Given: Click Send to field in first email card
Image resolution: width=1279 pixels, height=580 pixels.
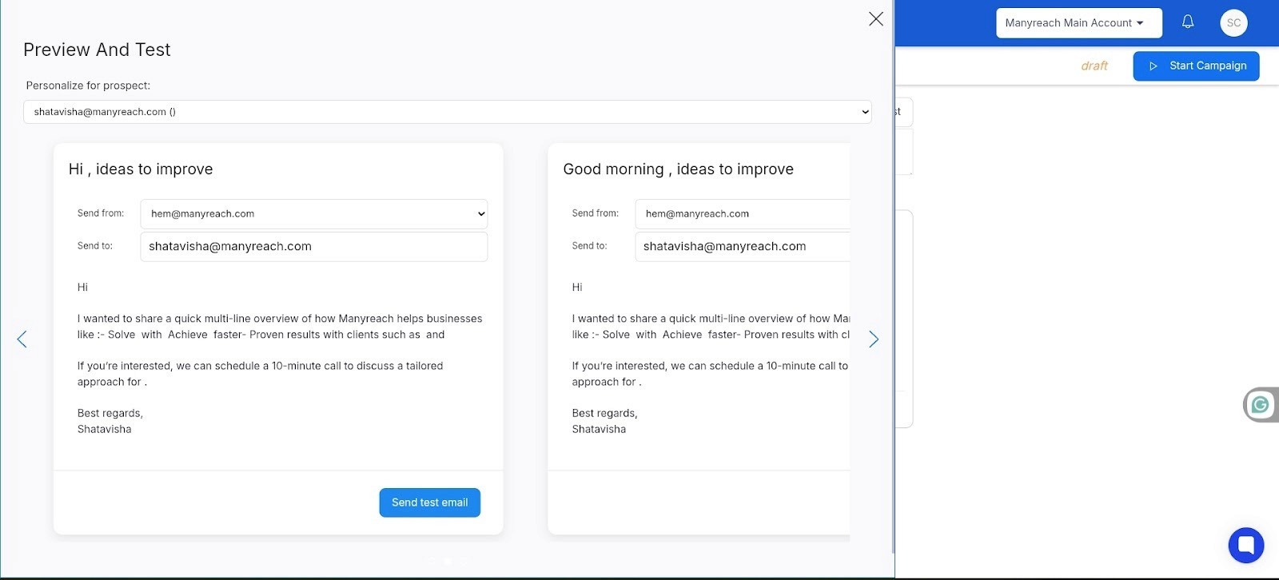Looking at the screenshot, I should coord(313,247).
